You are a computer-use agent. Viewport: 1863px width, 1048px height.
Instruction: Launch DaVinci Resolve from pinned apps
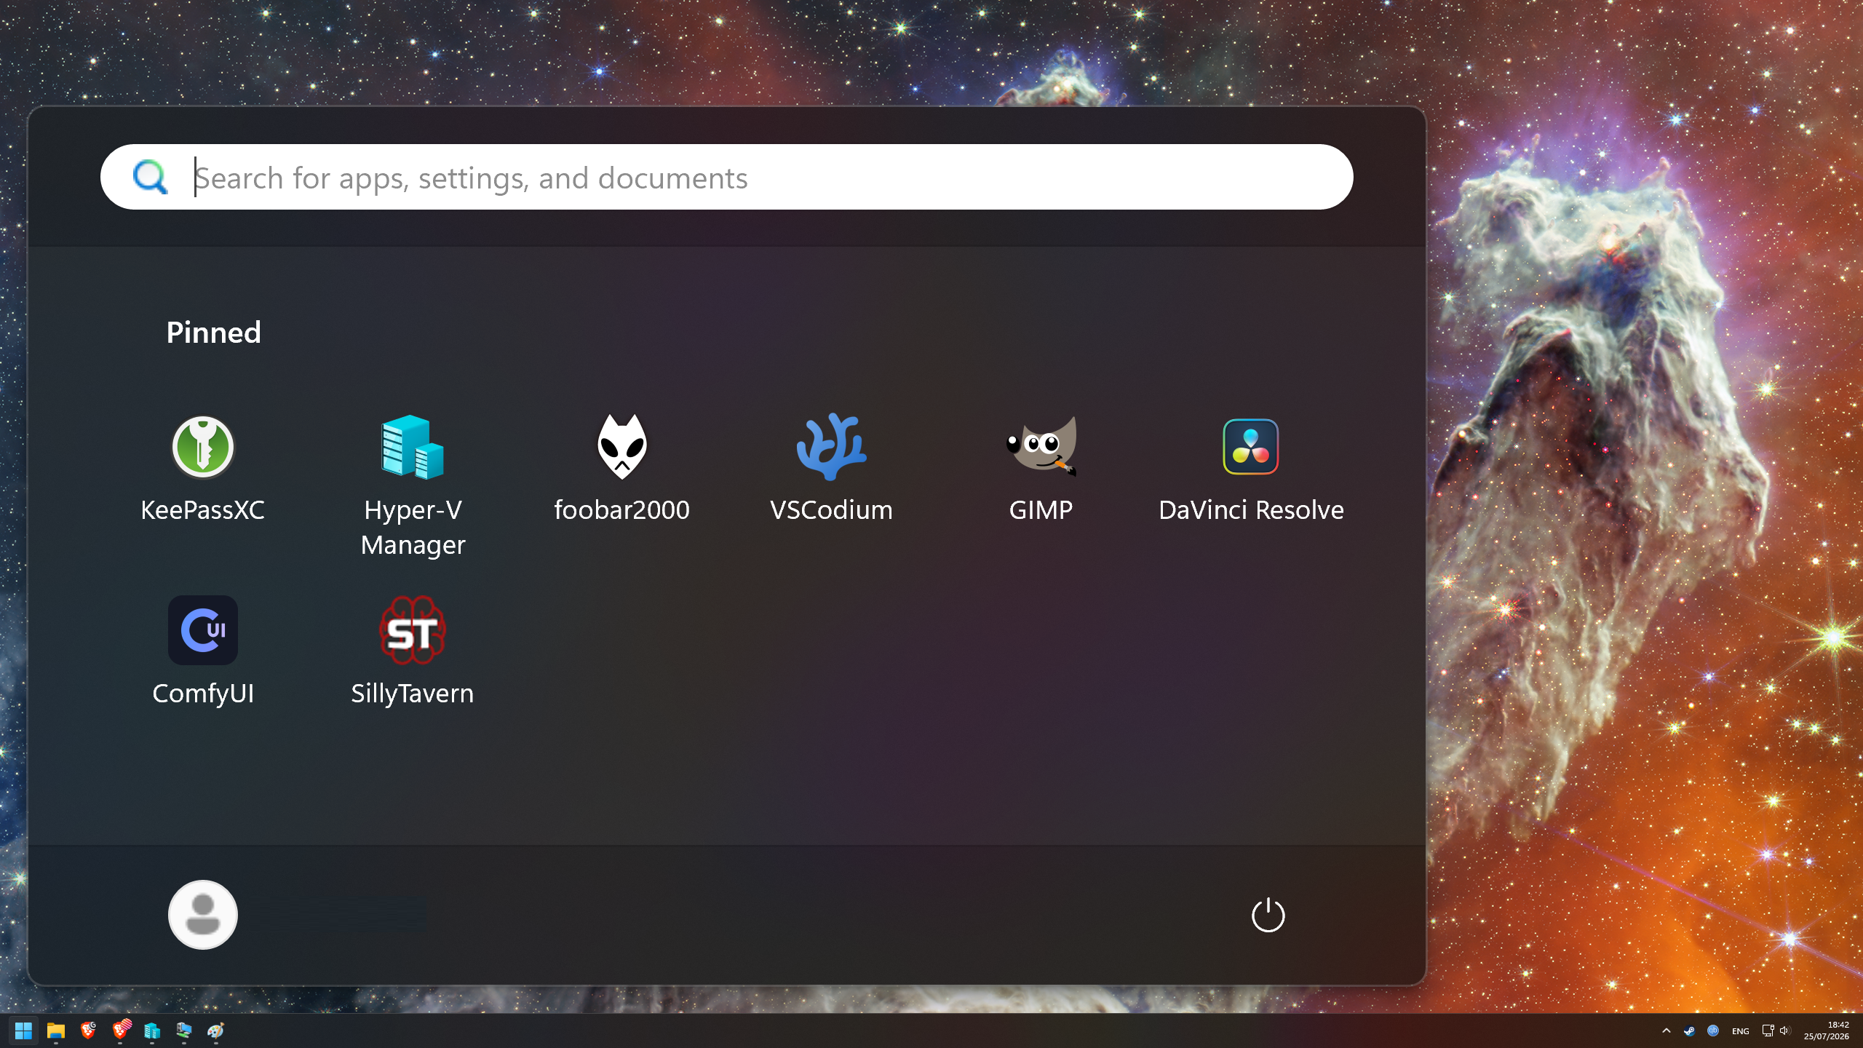1251,469
